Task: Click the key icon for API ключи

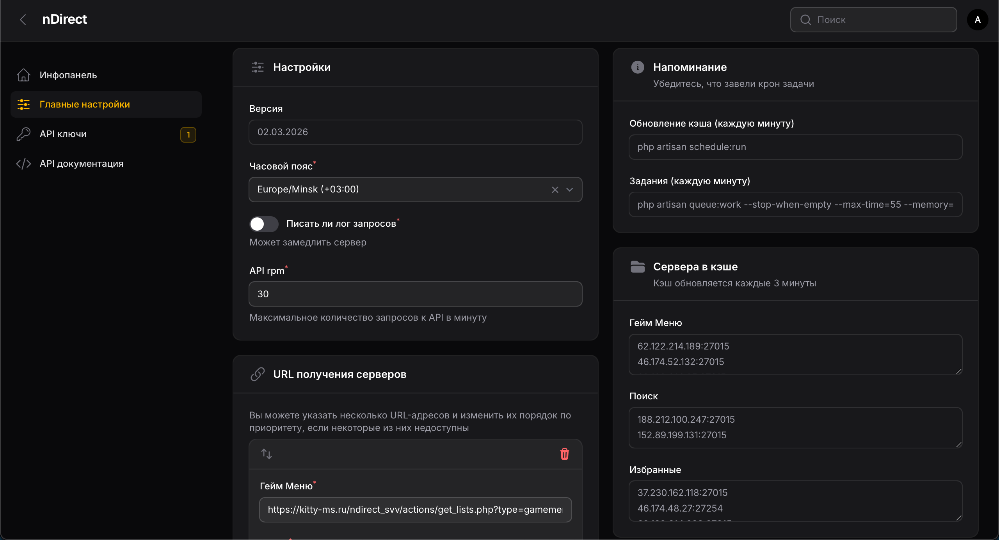Action: (x=23, y=134)
